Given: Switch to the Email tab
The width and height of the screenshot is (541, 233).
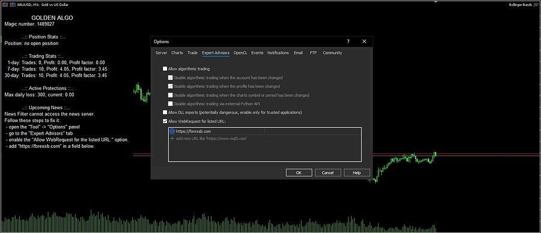Looking at the screenshot, I should [x=298, y=53].
